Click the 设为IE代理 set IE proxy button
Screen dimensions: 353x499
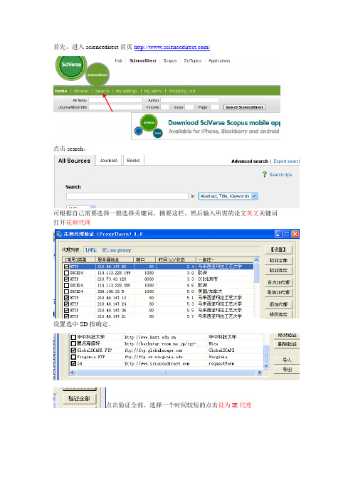[x=278, y=282]
